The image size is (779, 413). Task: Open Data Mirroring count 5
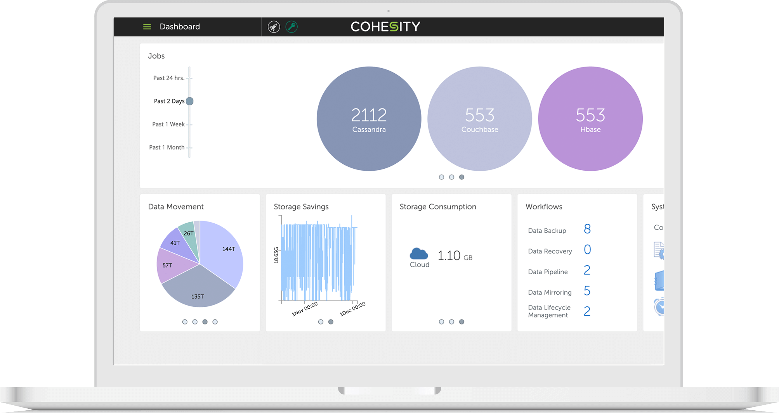click(x=587, y=291)
